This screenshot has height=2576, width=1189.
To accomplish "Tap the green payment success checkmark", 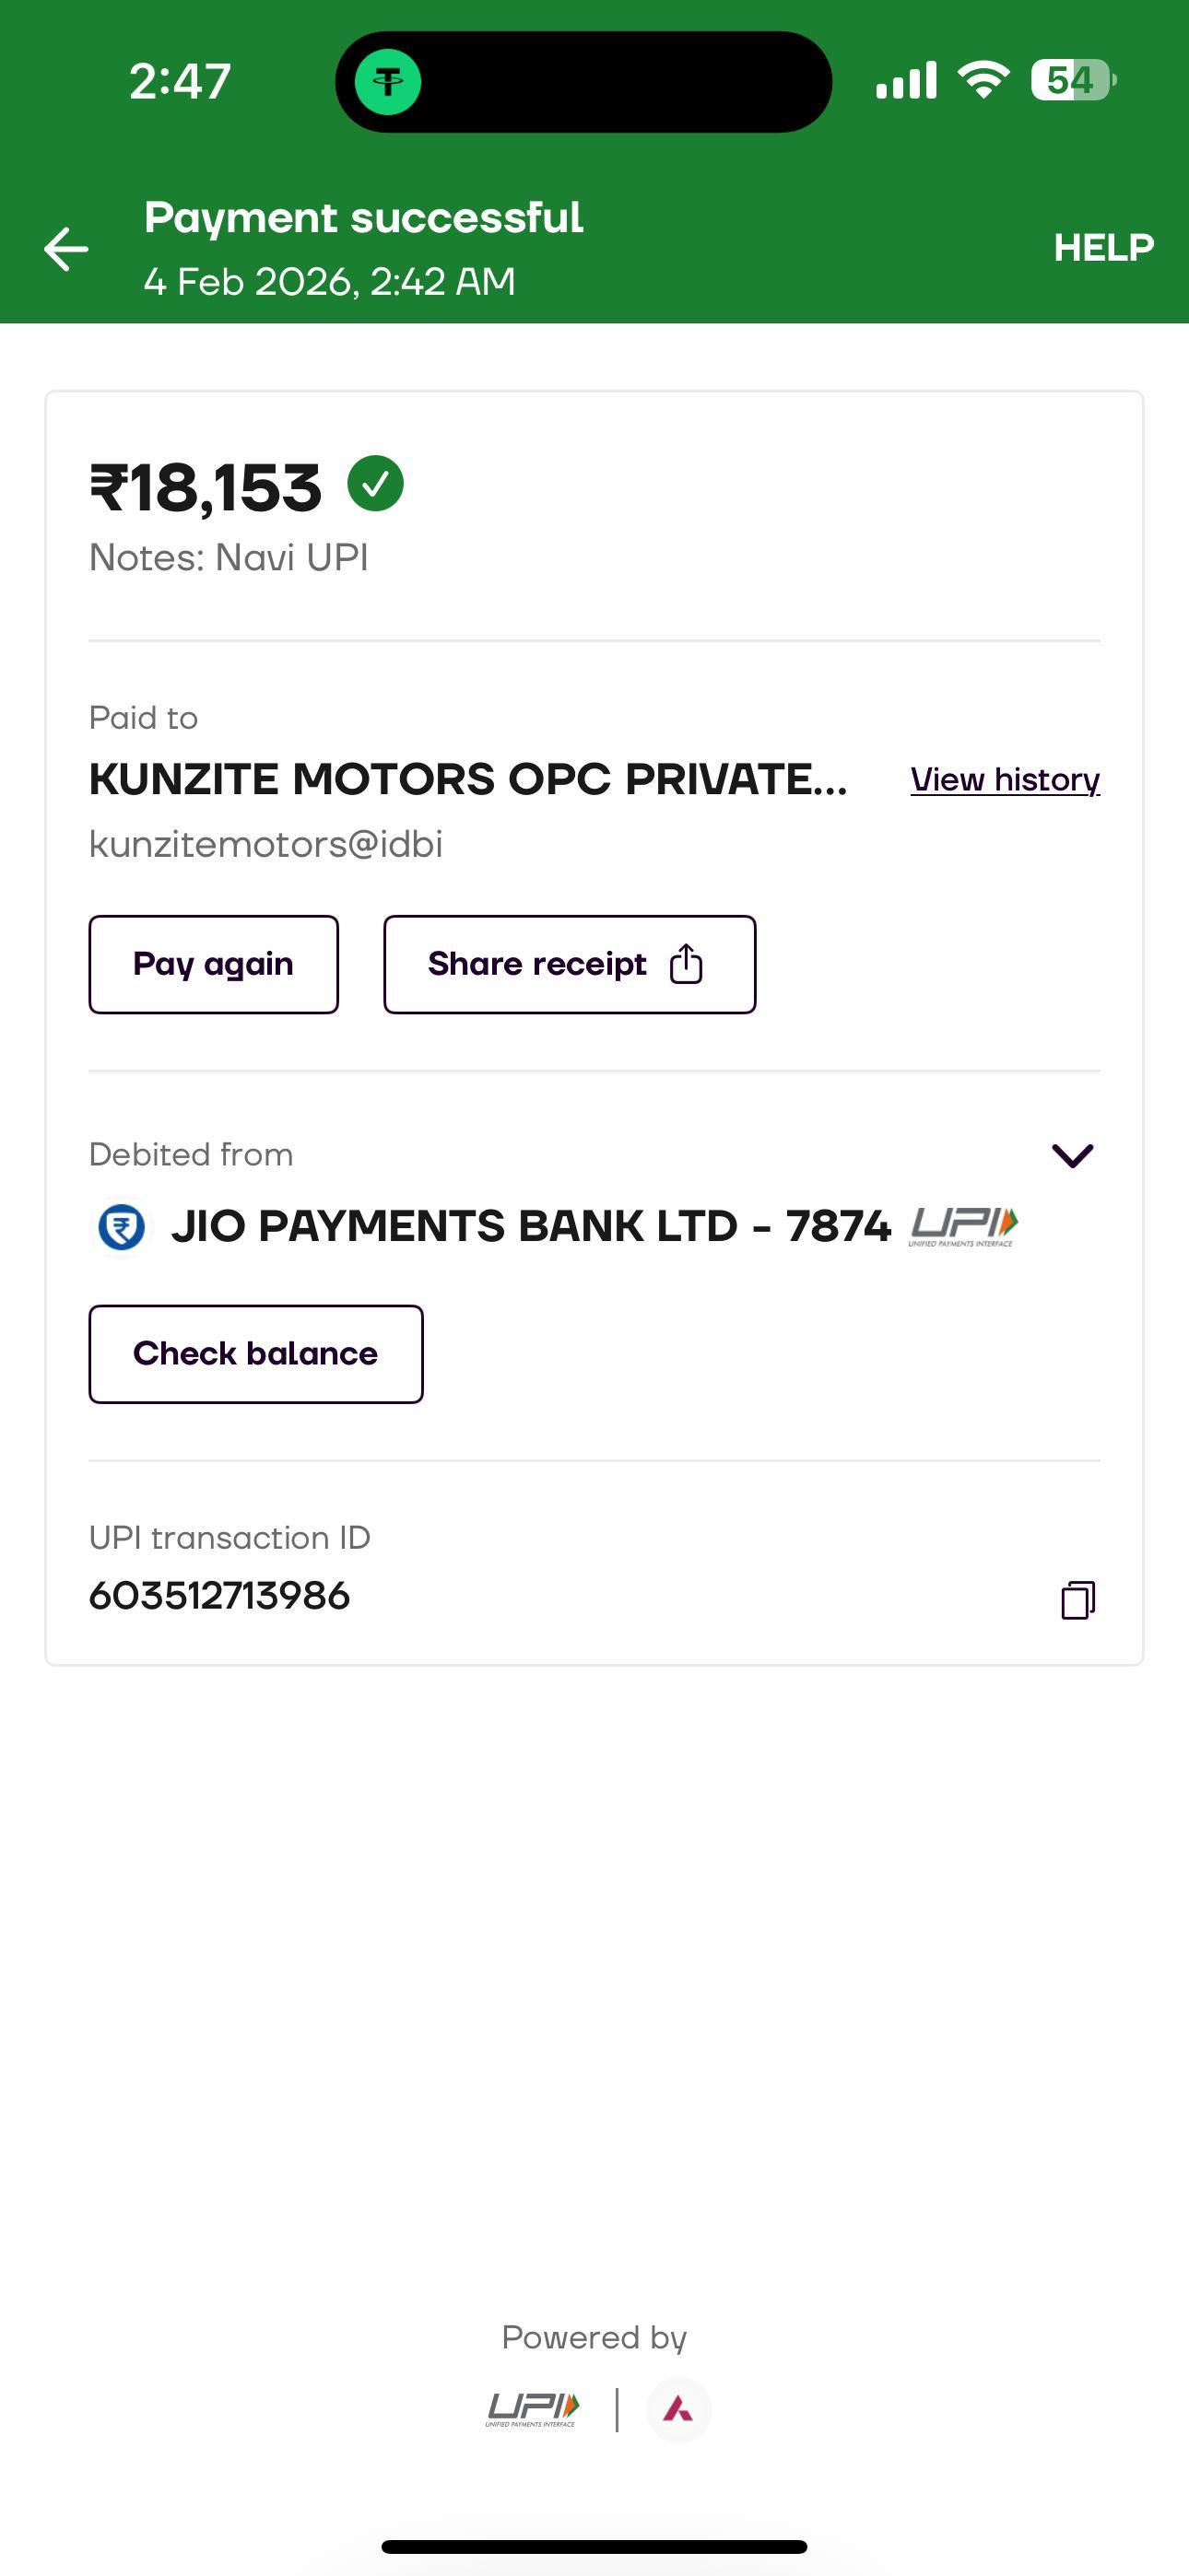I will click(x=375, y=484).
